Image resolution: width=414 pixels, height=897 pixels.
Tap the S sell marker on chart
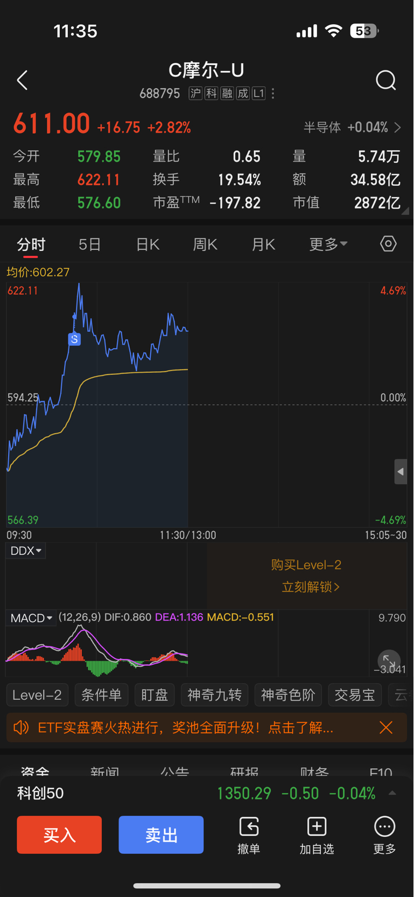[74, 339]
